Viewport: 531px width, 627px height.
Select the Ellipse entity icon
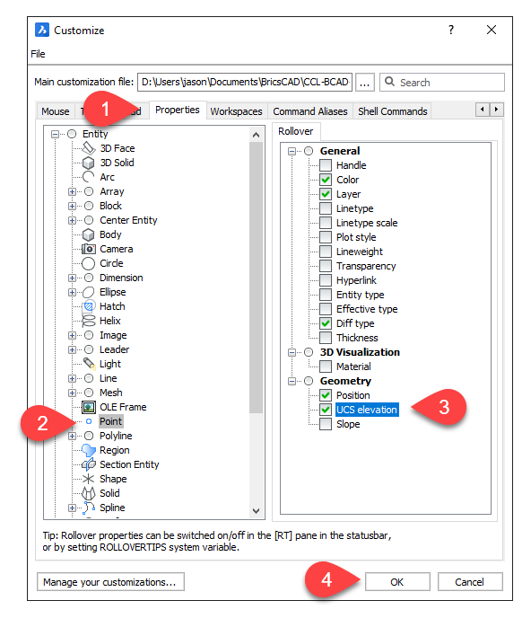(x=88, y=292)
